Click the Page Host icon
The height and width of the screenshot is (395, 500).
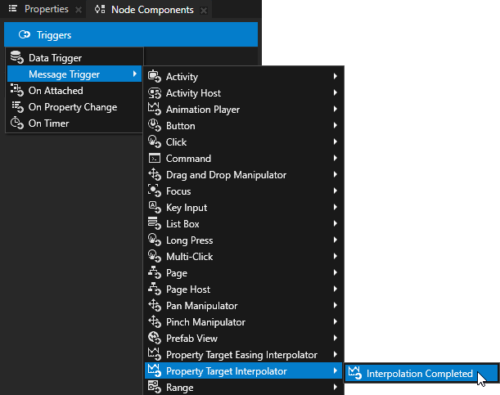pos(154,290)
